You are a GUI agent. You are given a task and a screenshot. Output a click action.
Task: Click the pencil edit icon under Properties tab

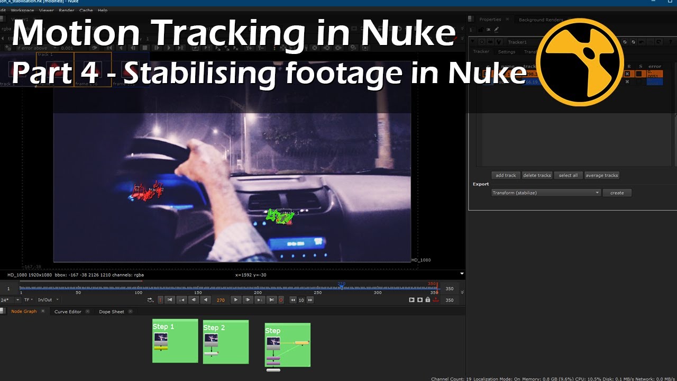click(497, 29)
